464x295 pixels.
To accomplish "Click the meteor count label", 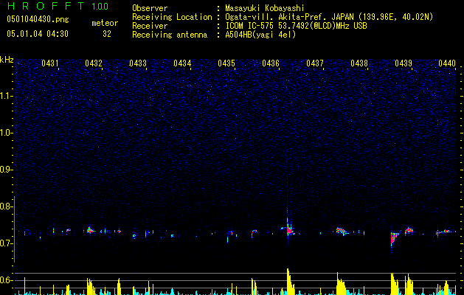I will click(105, 23).
